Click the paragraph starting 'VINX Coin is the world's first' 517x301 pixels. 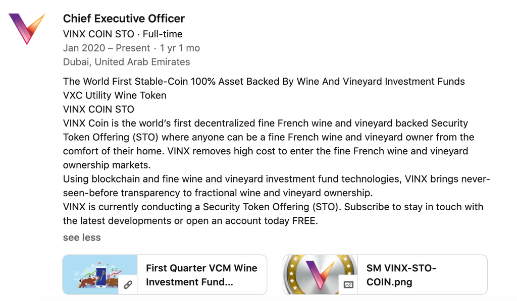269,144
